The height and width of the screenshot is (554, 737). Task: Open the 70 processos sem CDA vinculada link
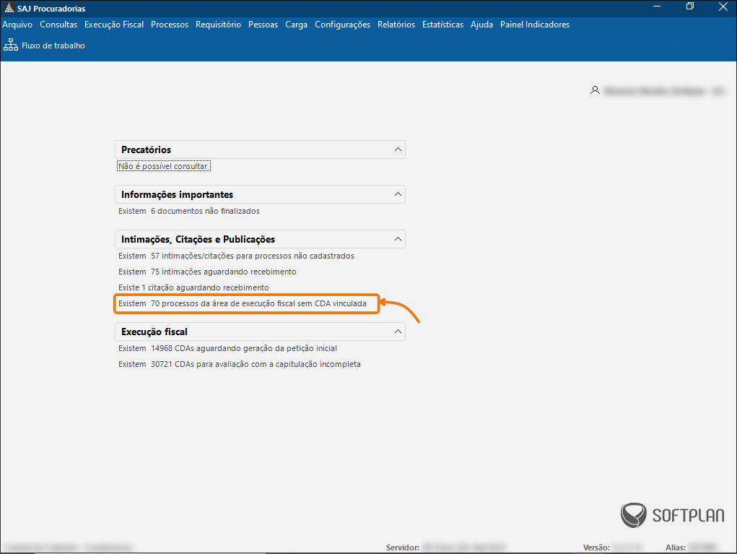pyautogui.click(x=243, y=303)
